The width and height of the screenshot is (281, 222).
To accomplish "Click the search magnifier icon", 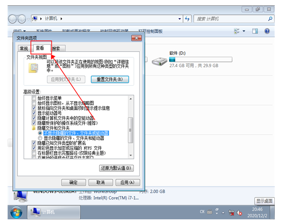I will [x=270, y=19].
